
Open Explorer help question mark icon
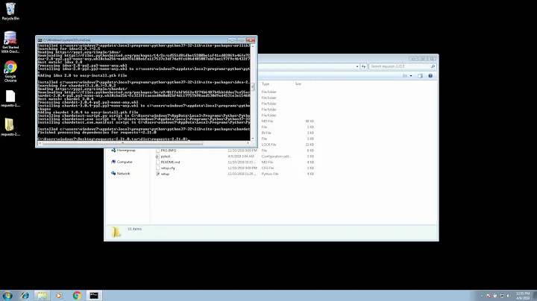(430, 76)
